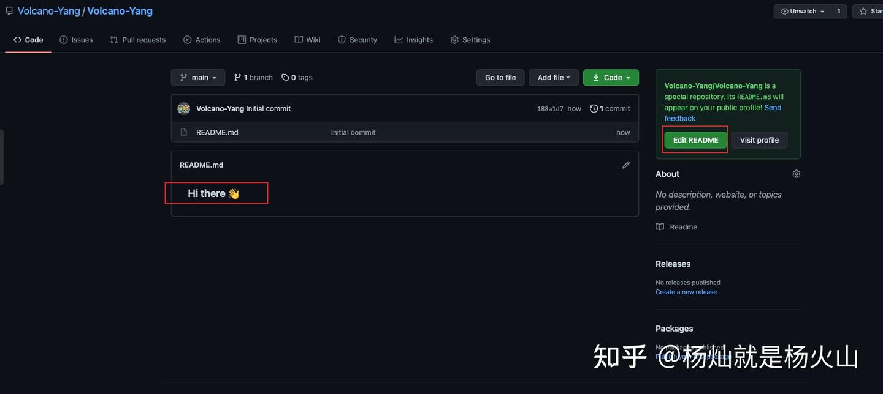
Task: Select the main branch selector
Action: pos(197,78)
